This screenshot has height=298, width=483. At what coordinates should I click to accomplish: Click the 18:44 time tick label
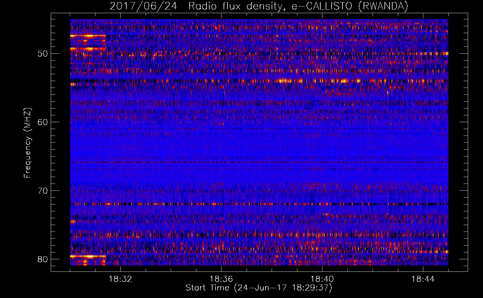[x=423, y=279]
